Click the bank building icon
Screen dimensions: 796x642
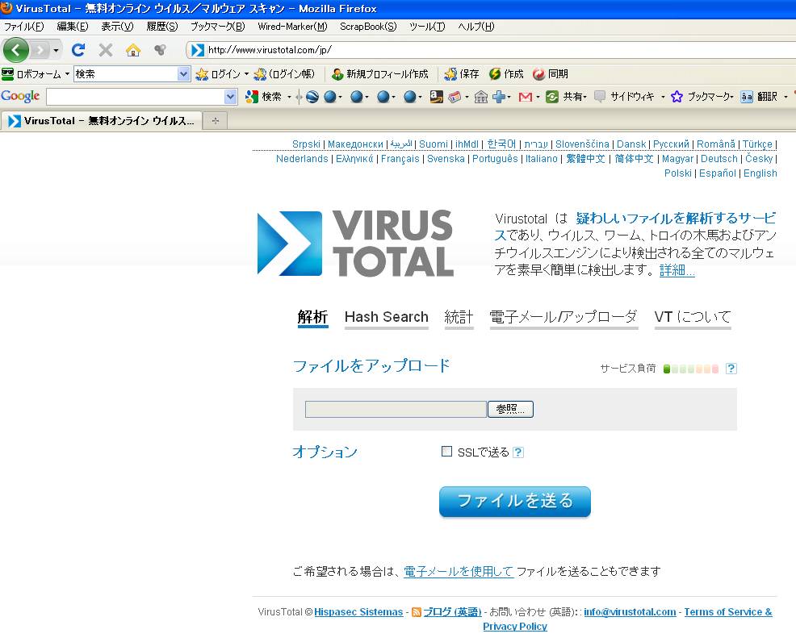click(x=480, y=96)
